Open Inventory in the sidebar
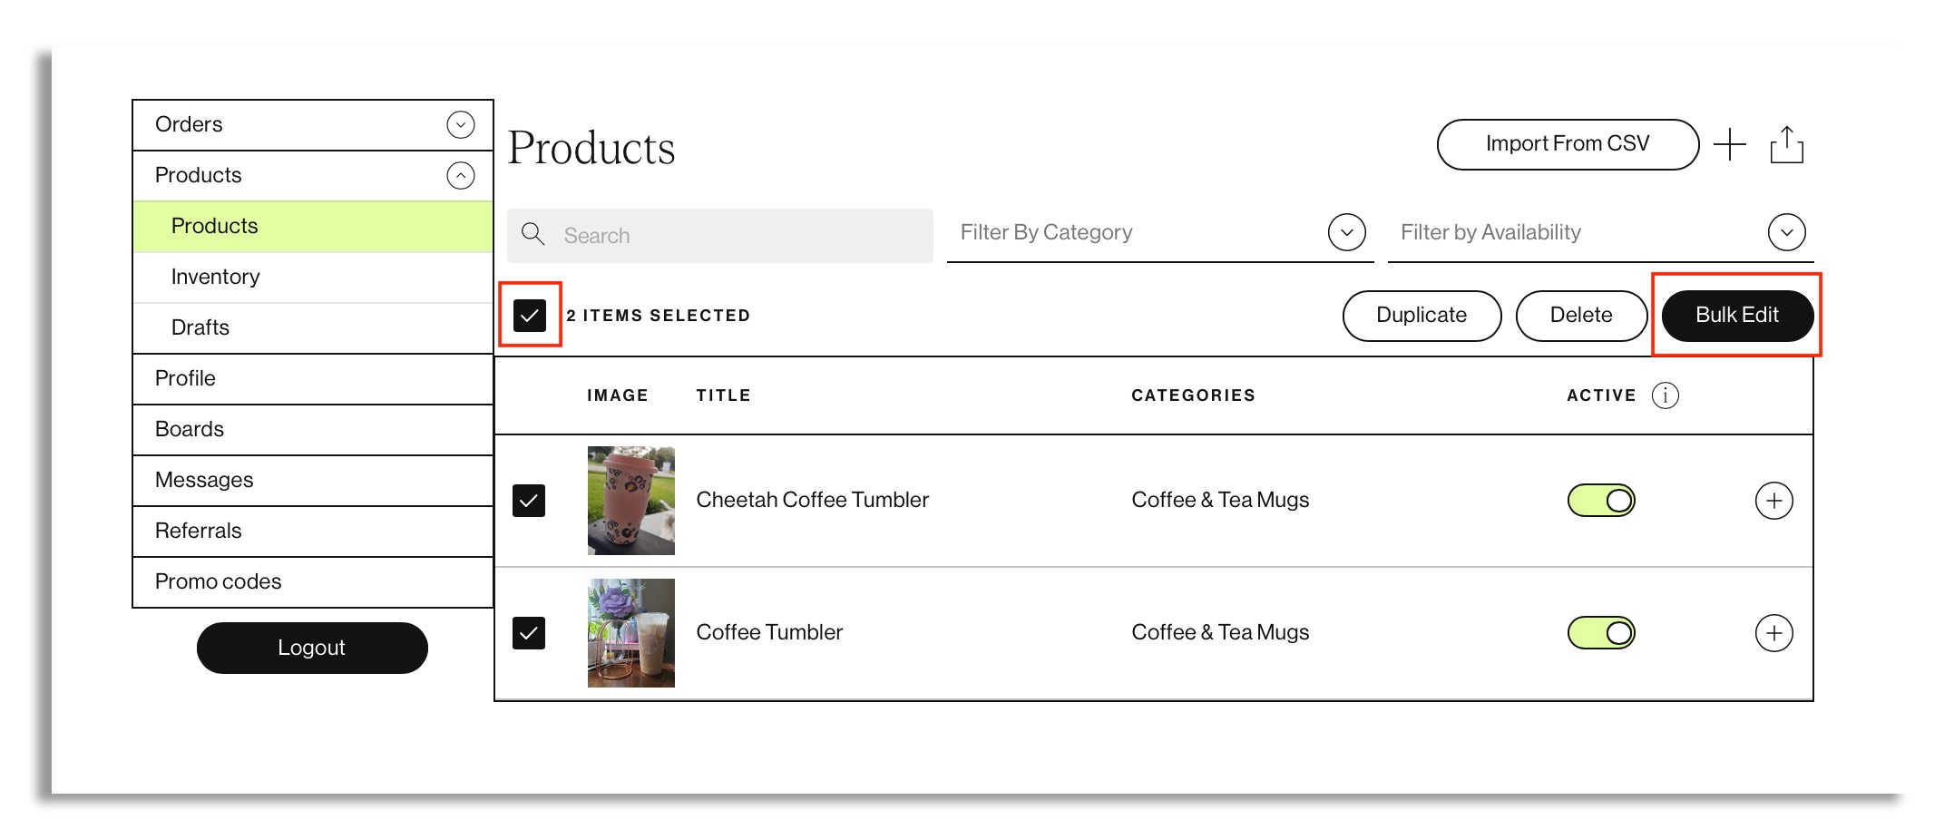This screenshot has height=839, width=1954. pyautogui.click(x=216, y=277)
